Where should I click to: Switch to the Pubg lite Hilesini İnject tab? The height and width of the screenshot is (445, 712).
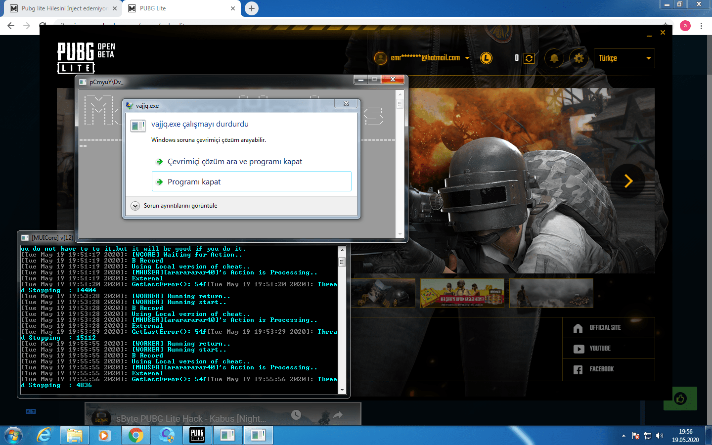63,8
